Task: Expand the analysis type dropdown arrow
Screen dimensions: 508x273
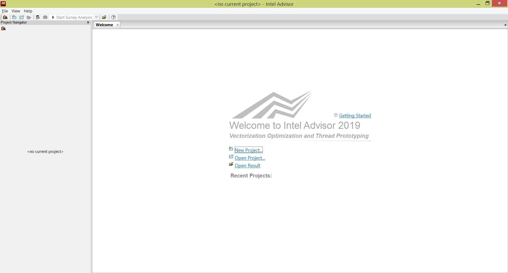Action: coord(97,17)
